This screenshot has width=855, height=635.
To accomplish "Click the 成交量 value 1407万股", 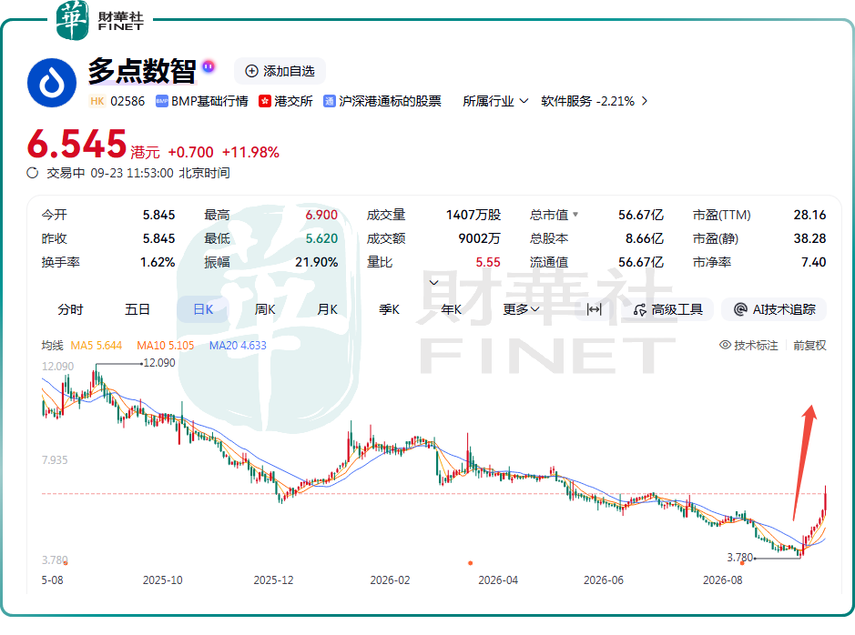I will [473, 215].
